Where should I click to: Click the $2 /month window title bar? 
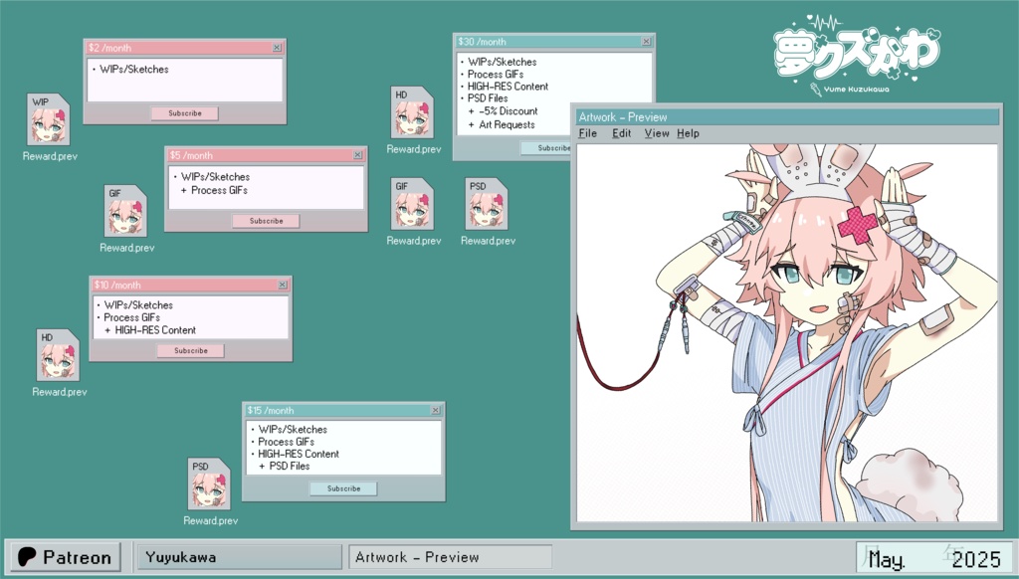(184, 48)
